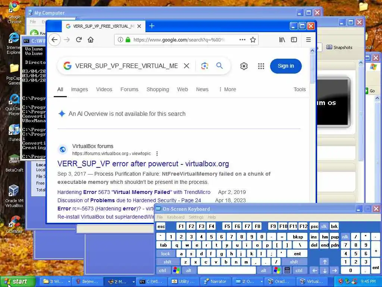This screenshot has width=382, height=287.
Task: Click the up arrow key on On-Screen Keyboard
Action: [x=325, y=262]
